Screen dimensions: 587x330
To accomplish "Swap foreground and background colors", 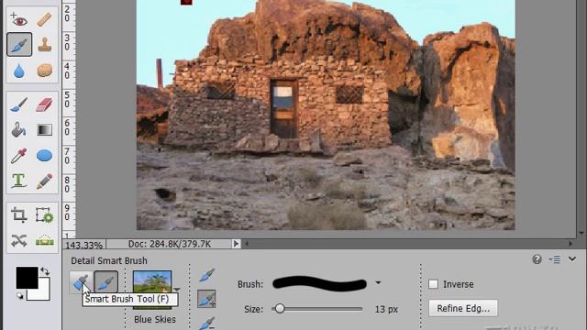I will 45,271.
